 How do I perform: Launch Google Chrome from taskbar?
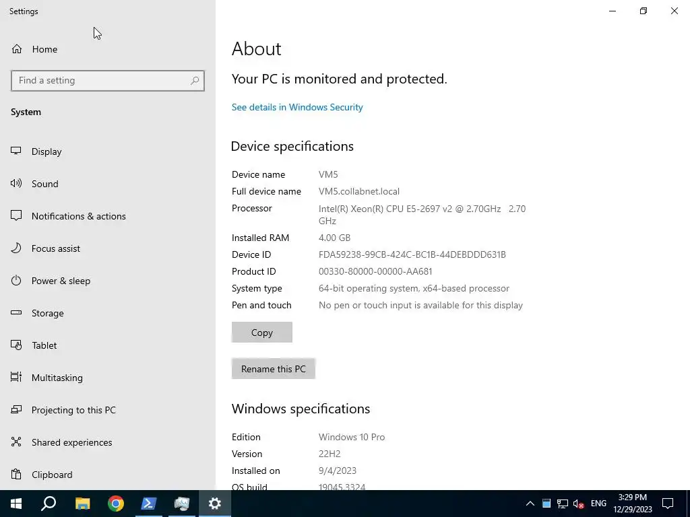[x=116, y=504]
